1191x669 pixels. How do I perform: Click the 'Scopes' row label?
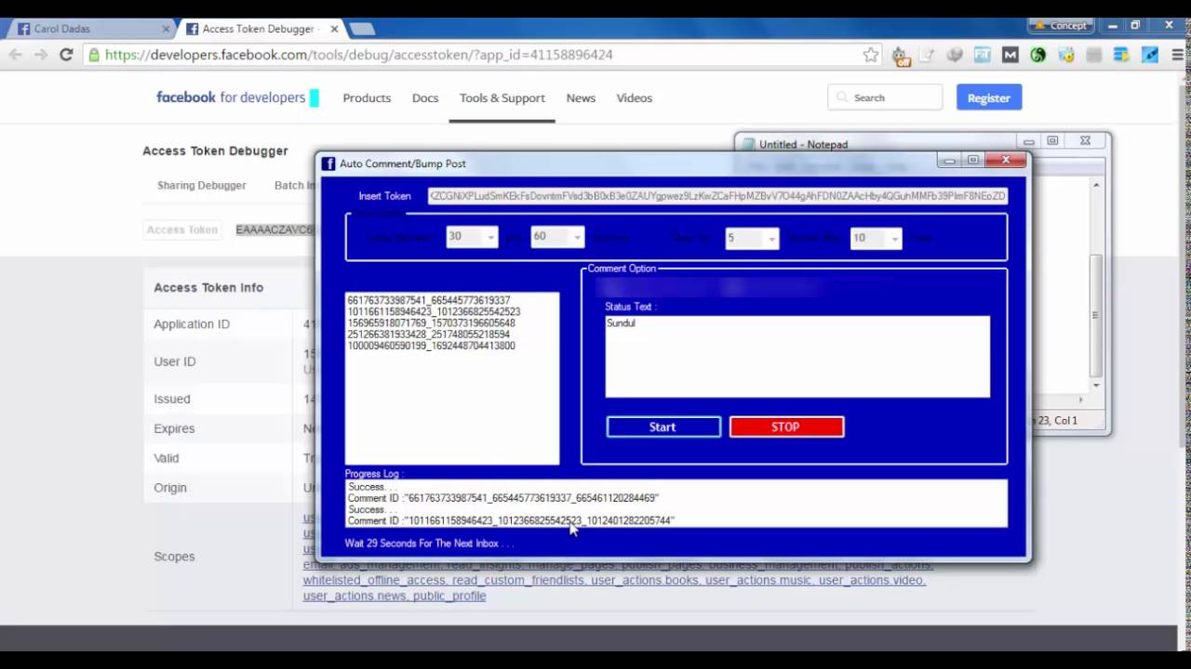tap(174, 557)
